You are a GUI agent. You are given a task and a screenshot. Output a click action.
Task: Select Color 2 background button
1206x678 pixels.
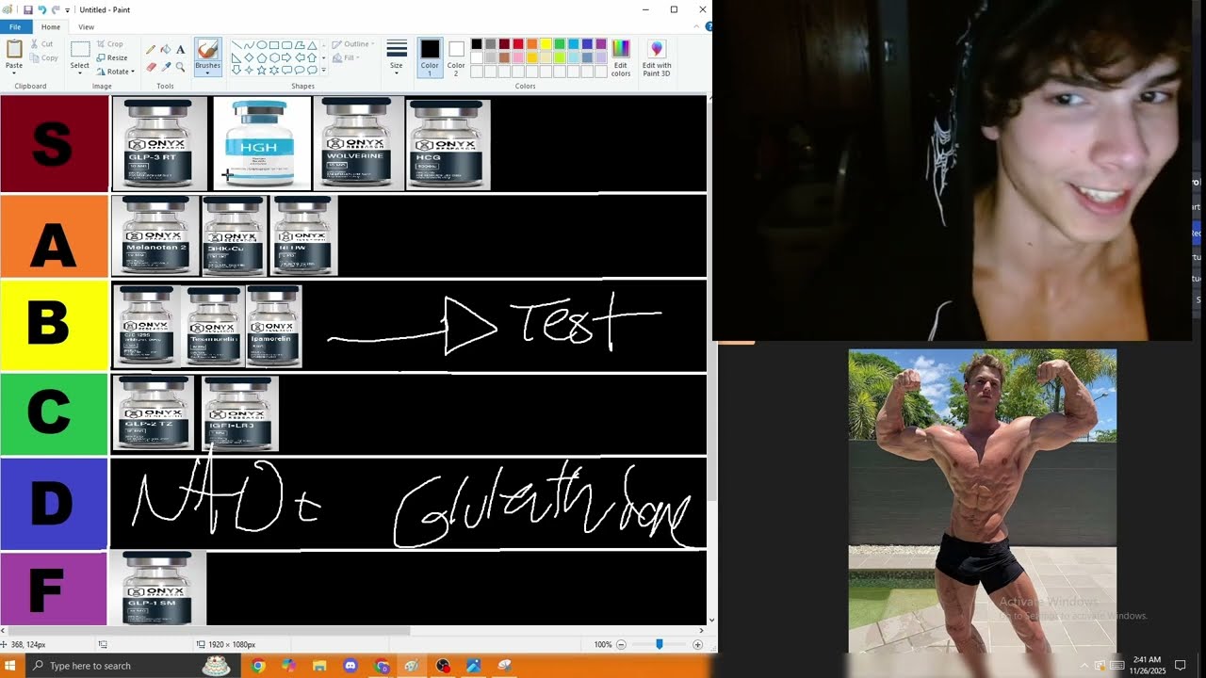pyautogui.click(x=456, y=56)
